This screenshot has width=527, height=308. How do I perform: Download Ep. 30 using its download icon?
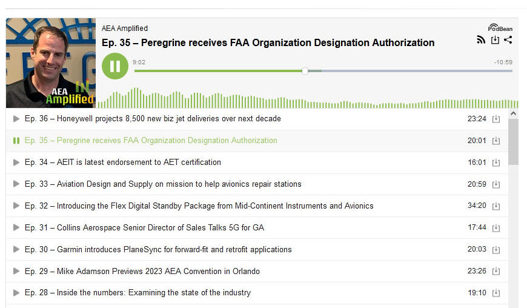click(x=496, y=250)
